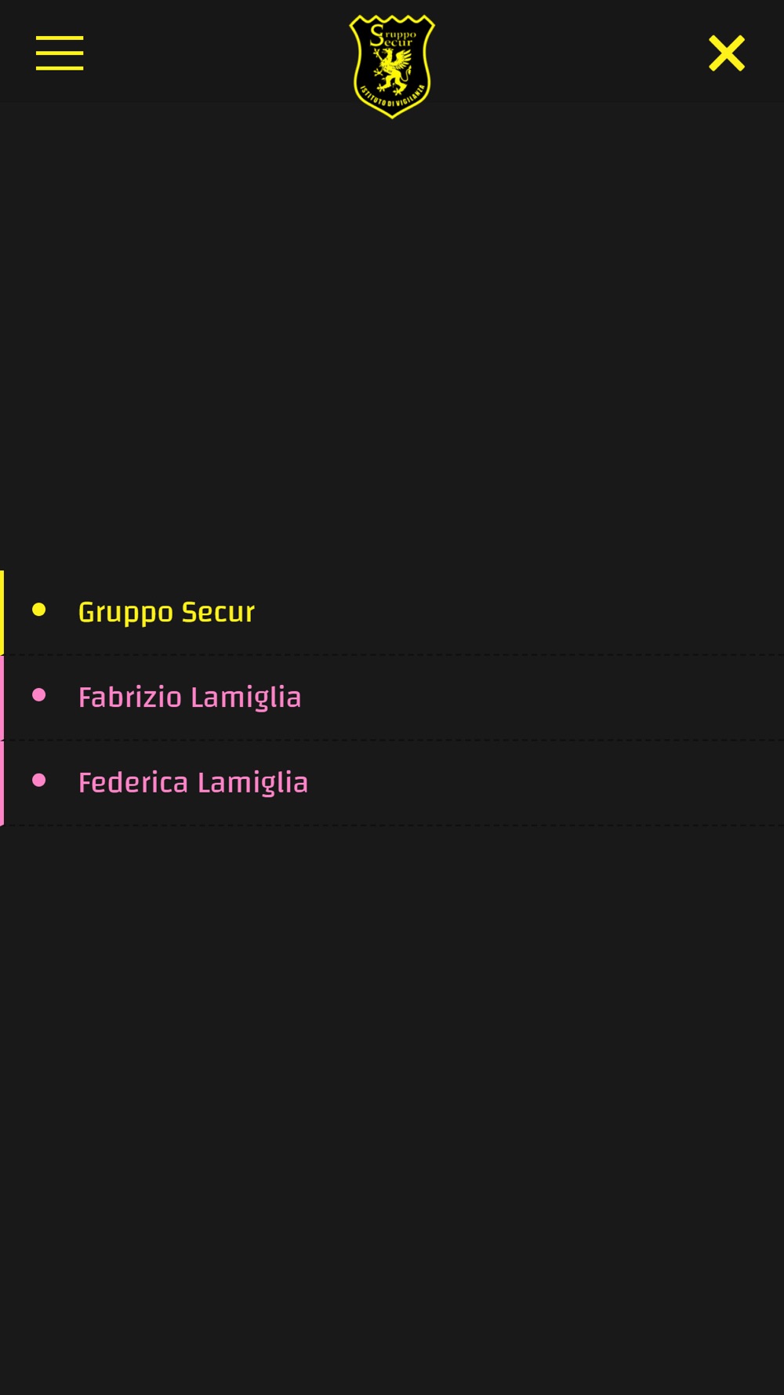Go to the Federica Lamiglia entry
Viewport: 784px width, 1395px height.
392,783
